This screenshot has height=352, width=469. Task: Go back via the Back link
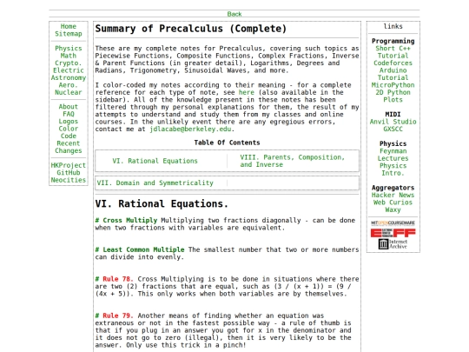pyautogui.click(x=234, y=14)
